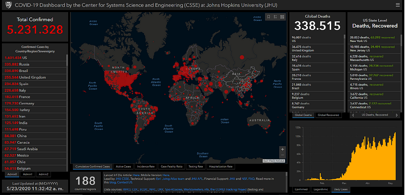This screenshot has width=405, height=195.
Task: Click the US State Level list scrollbar
Action: click(401, 40)
